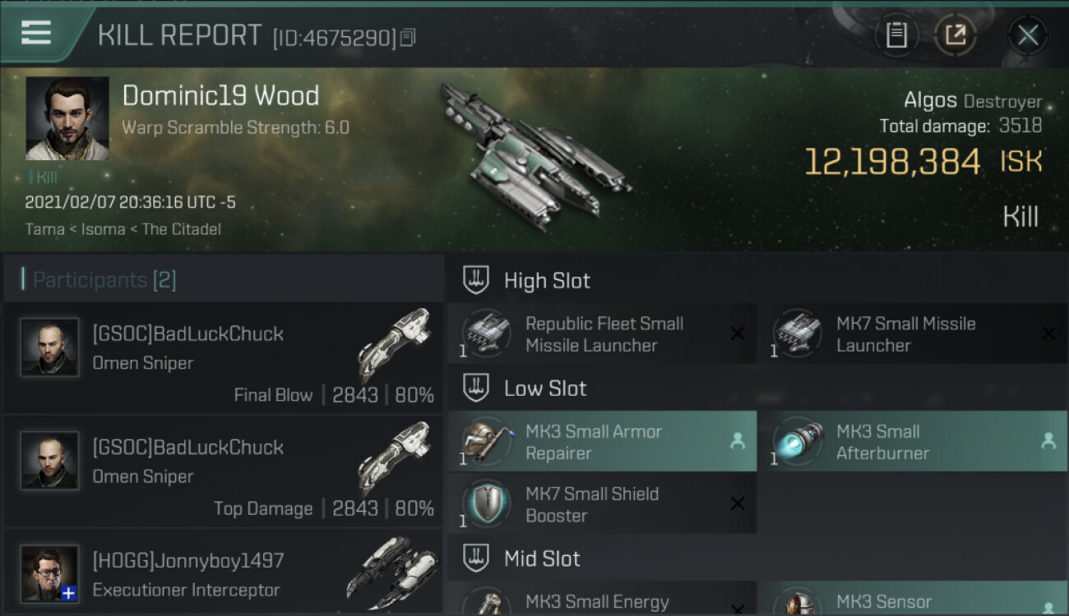This screenshot has height=616, width=1069.
Task: Select the MK3 Small Afterburner icon
Action: pos(798,441)
